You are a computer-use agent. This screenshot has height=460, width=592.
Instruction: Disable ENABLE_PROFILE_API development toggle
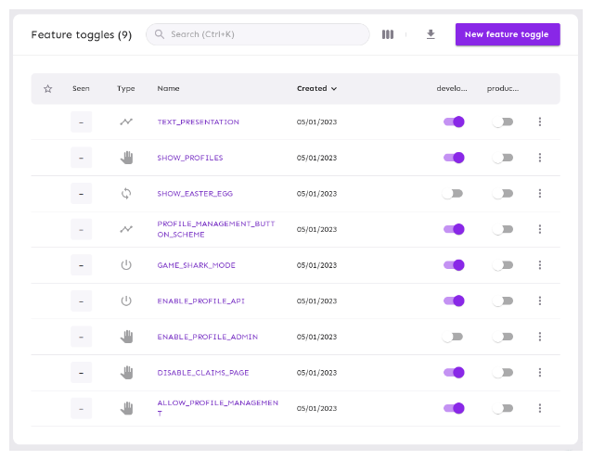(454, 300)
